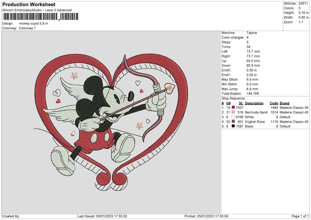Click the 'Code' column header
The image size is (311, 220).
(x=274, y=103)
